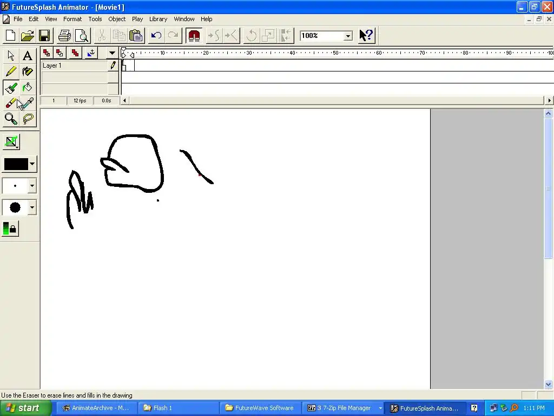Viewport: 554px width, 416px height.
Task: Print the current frame
Action: tap(65, 35)
